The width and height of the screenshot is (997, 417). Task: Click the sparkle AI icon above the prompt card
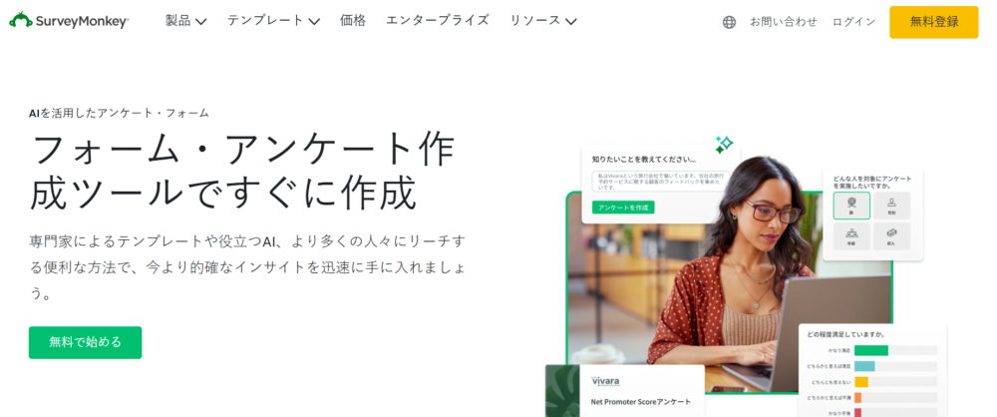pyautogui.click(x=724, y=145)
